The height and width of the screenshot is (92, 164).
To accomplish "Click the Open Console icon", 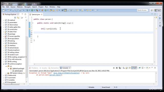I will (x=147, y=68).
